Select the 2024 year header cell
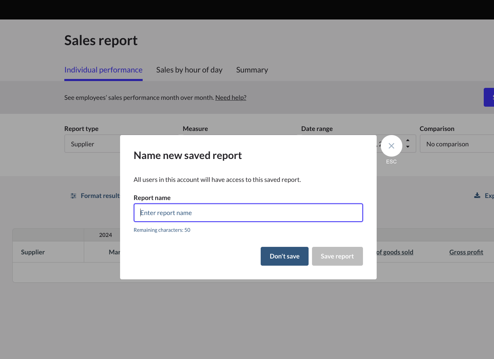Image resolution: width=494 pixels, height=359 pixels. coord(105,235)
